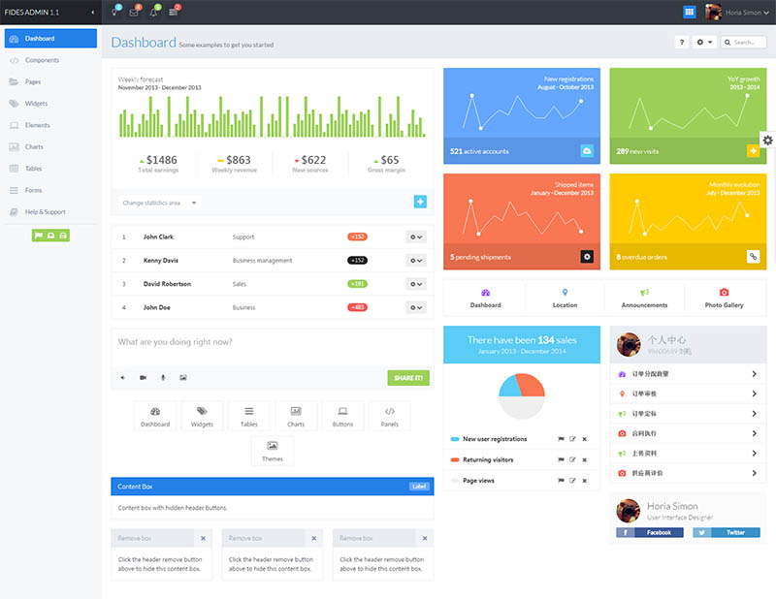Click the video camera icon in status box
This screenshot has height=599, width=776.
(143, 377)
